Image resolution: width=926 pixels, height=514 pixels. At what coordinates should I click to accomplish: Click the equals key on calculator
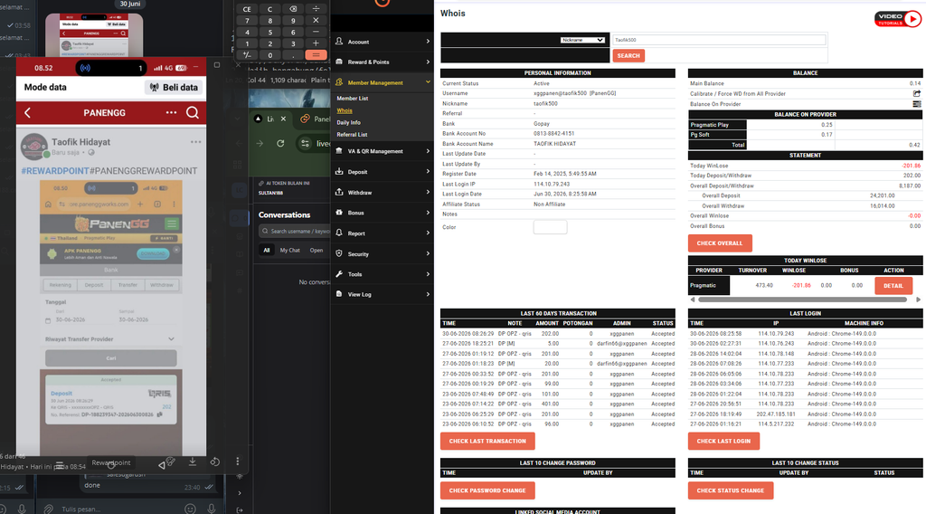tap(316, 55)
